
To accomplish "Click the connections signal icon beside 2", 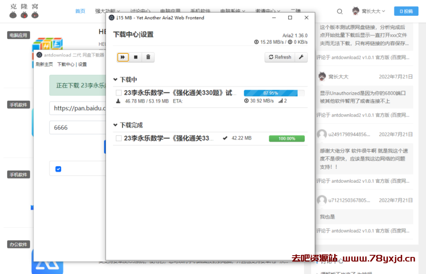I will click(280, 101).
